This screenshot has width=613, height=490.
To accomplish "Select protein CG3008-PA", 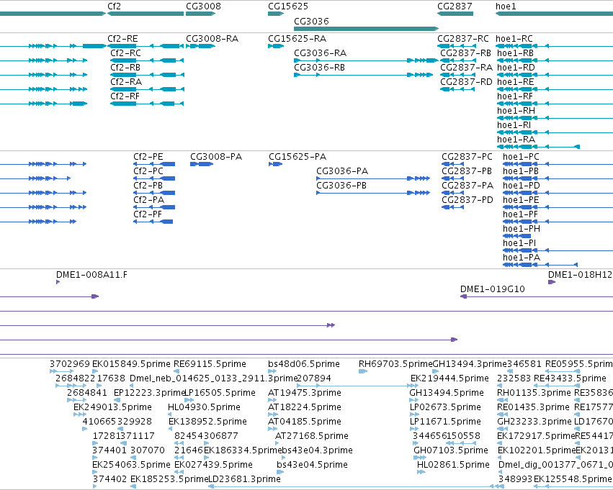I will click(x=216, y=157).
